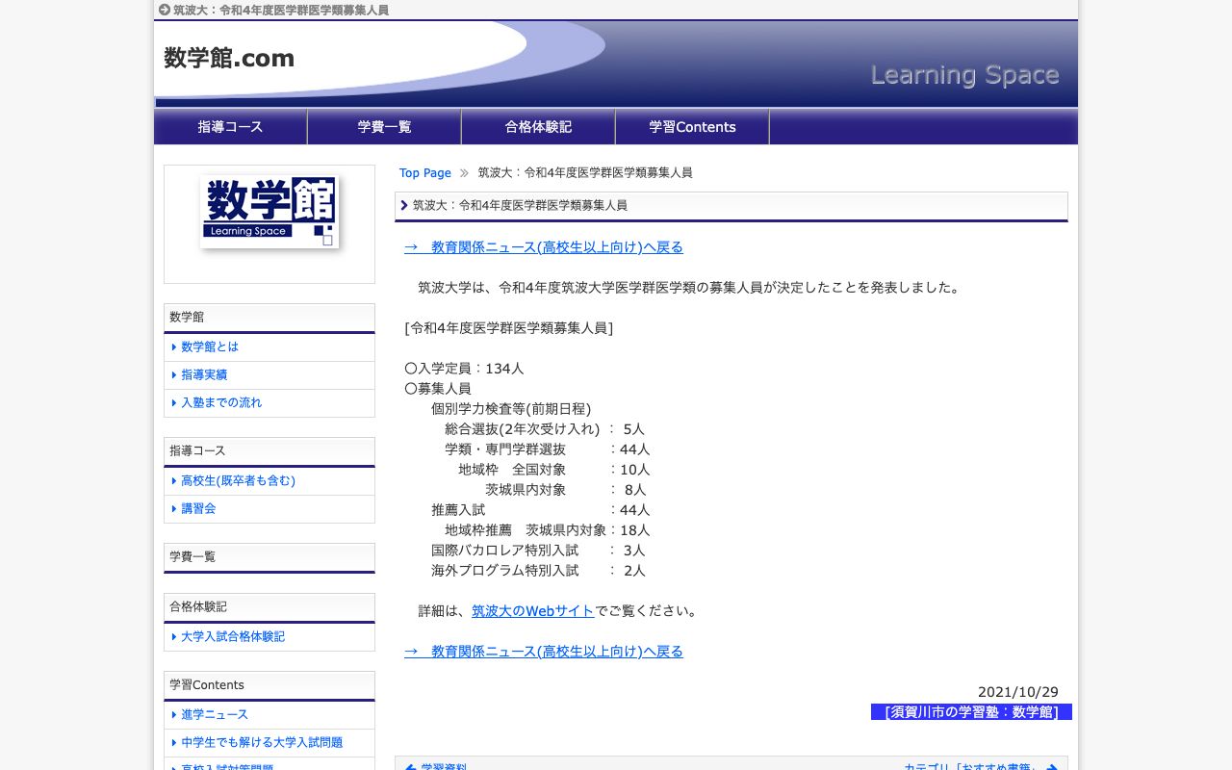Navigate to the Top Page breadcrumb link
Viewport: 1232px width, 770px height.
(424, 172)
